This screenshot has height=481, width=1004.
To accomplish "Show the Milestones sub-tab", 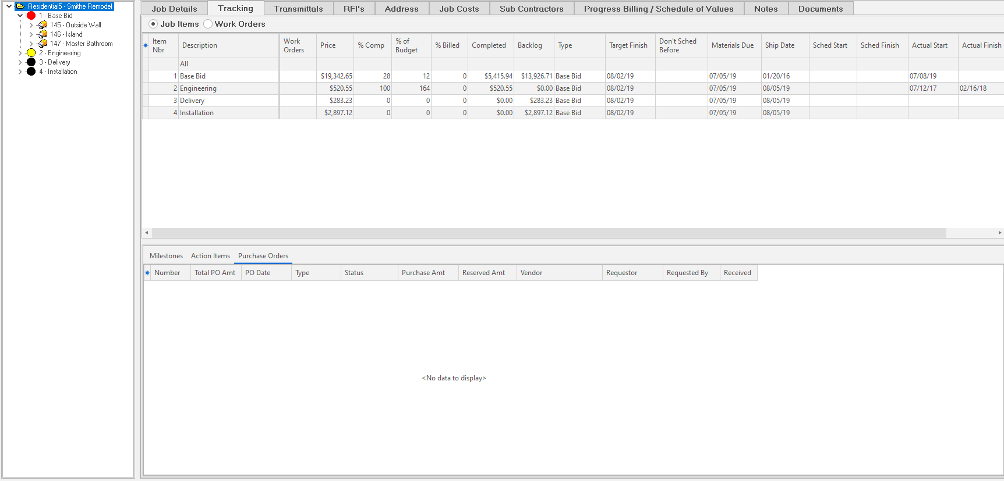I will coord(166,256).
